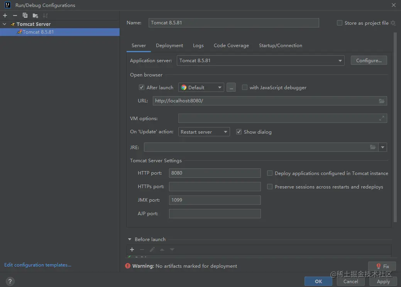Expand the VM options field

point(382,118)
